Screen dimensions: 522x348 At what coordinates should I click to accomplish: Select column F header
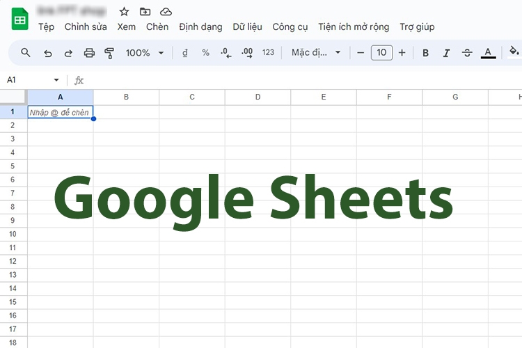pyautogui.click(x=389, y=97)
